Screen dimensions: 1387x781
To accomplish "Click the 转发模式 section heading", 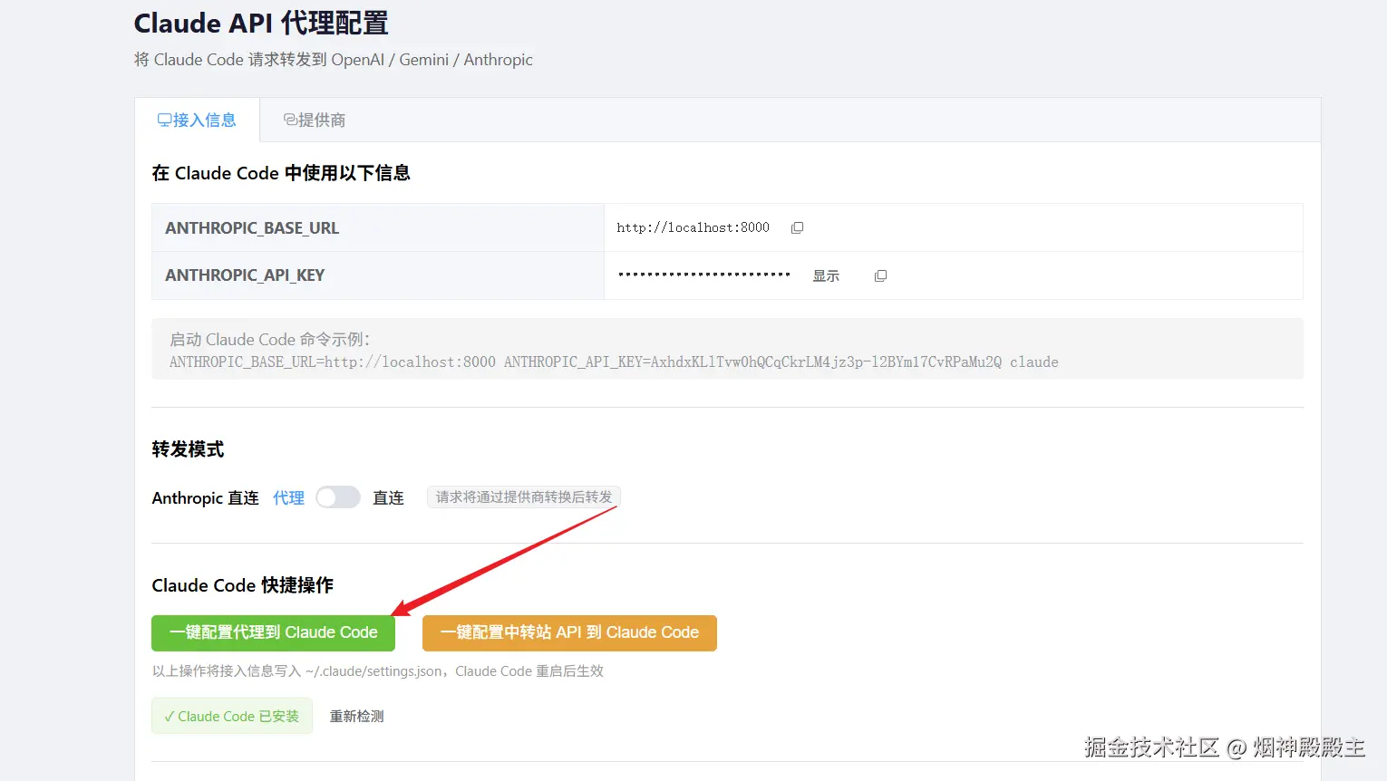I will (x=188, y=449).
